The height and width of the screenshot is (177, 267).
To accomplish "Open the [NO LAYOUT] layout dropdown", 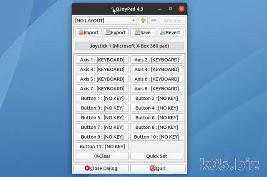I will click(x=105, y=20).
